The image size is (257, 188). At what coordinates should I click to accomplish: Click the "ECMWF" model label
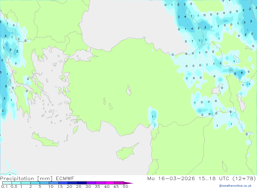(x=65, y=179)
